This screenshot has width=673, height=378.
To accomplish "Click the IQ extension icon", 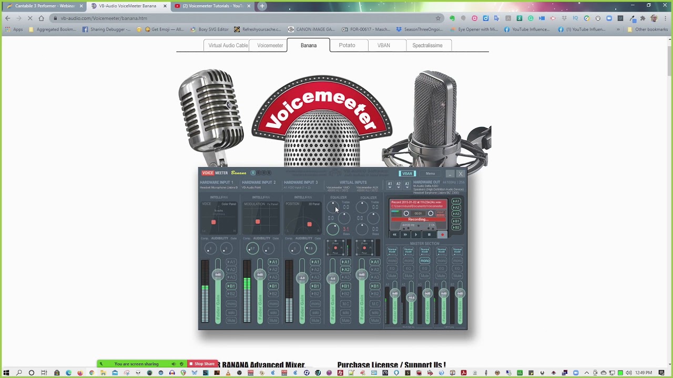I will click(x=575, y=18).
